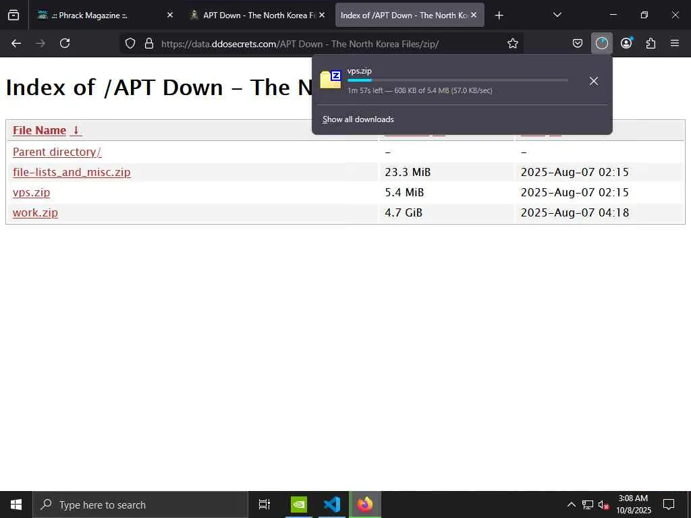The width and height of the screenshot is (691, 518).
Task: Click the Type here to search box
Action: [140, 505]
